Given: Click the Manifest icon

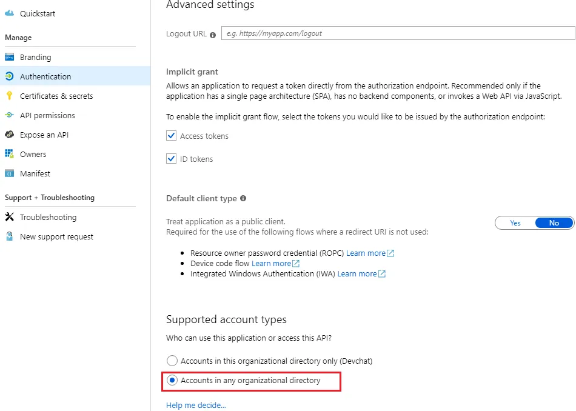Looking at the screenshot, I should pos(9,173).
